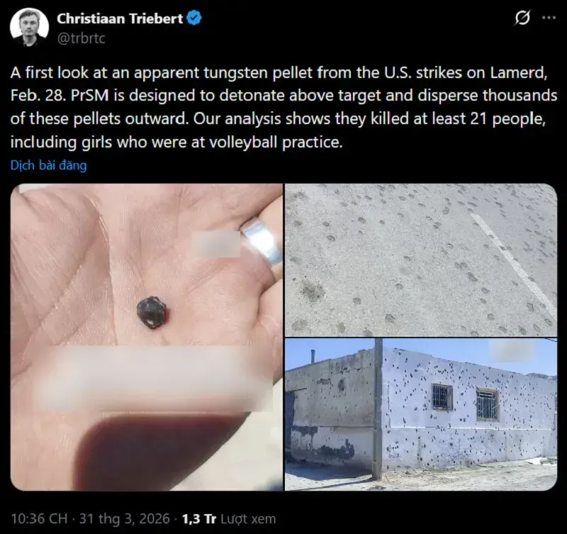Click the utility pole in building photo
This screenshot has width=567, height=534.
coord(377,409)
